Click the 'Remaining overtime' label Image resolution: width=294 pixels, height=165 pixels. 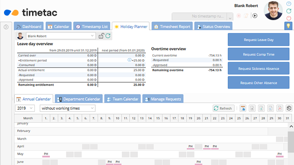pyautogui.click(x=167, y=70)
